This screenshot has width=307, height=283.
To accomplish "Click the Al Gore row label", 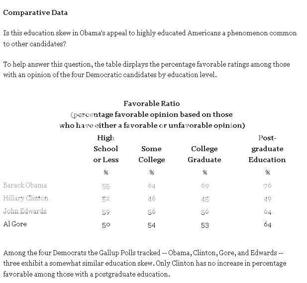I will pyautogui.click(x=15, y=224).
